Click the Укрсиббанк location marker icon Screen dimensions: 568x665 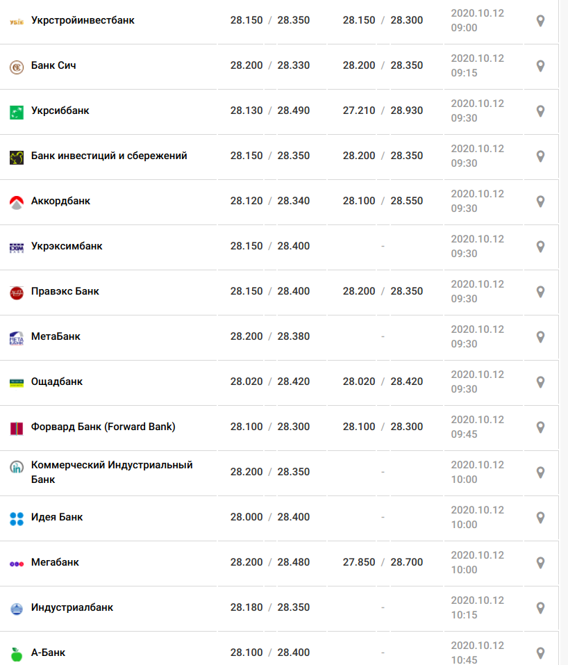(540, 111)
